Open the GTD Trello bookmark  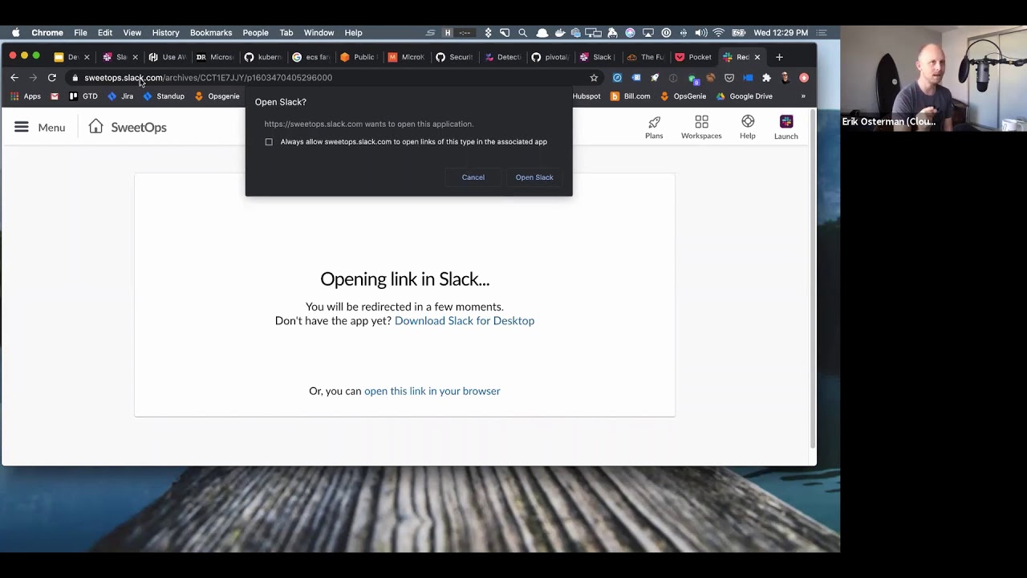tap(83, 96)
